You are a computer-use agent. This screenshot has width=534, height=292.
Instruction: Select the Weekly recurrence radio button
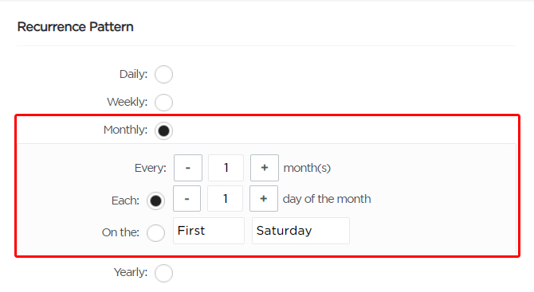pos(163,103)
